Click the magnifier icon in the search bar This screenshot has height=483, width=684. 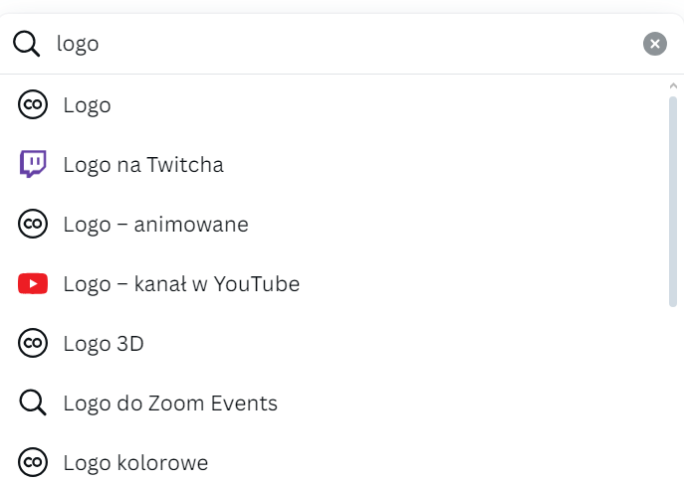click(26, 44)
